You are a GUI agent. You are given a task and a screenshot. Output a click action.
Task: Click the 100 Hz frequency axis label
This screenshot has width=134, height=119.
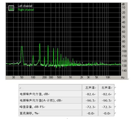tap(33, 77)
